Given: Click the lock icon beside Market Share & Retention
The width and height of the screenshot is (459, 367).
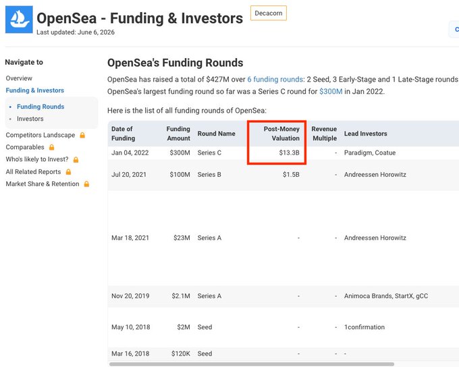Looking at the screenshot, I should (x=86, y=183).
